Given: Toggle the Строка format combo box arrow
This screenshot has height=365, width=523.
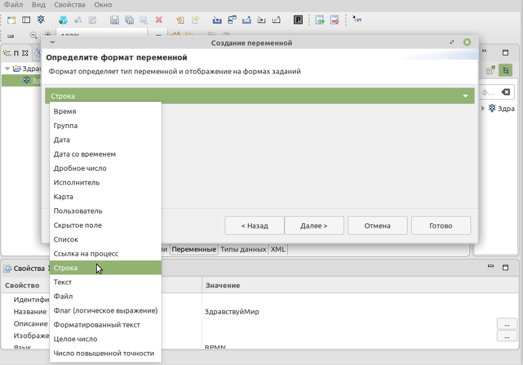Looking at the screenshot, I should pyautogui.click(x=466, y=96).
